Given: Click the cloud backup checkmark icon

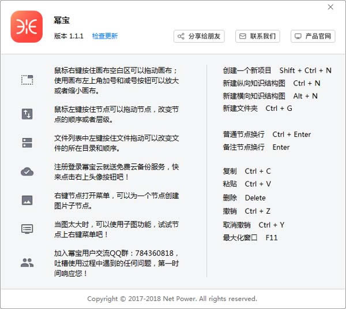Looking at the screenshot, I should coord(27,172).
